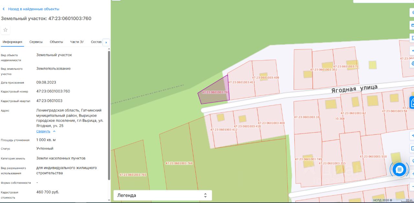Click the 'Земли населенных пунктов' category value
This screenshot has width=414, height=203.
click(61, 158)
